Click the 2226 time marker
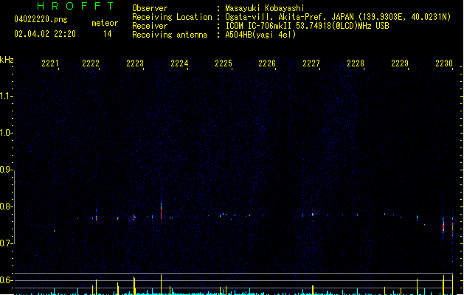The image size is (464, 295). (267, 63)
